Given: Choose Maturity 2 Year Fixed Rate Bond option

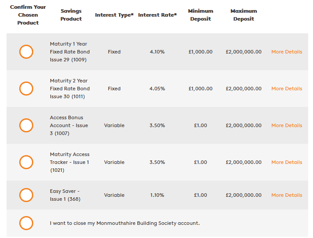Looking at the screenshot, I should pos(26,89).
